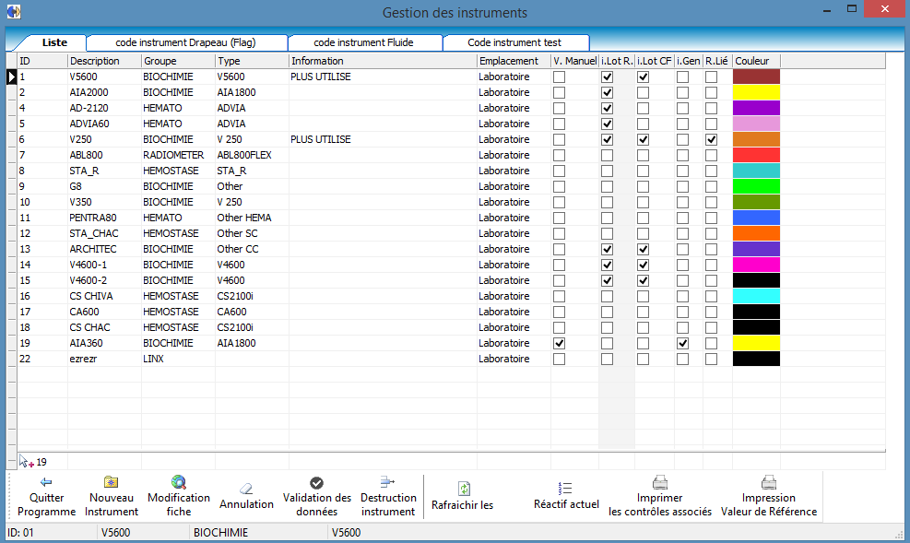Screen dimensions: 910x543
Task: Click the Modification fiche globe icon
Action: [x=179, y=482]
